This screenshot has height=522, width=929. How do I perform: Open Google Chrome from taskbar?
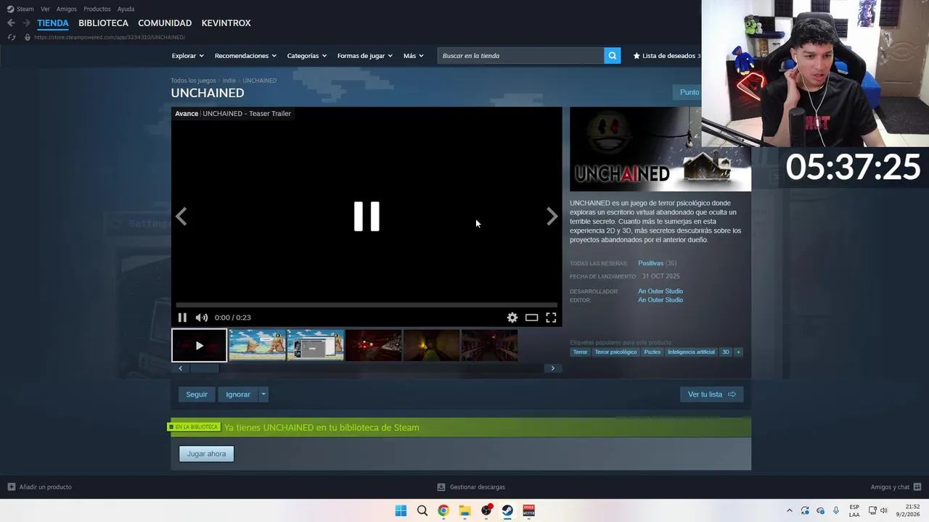click(x=443, y=510)
